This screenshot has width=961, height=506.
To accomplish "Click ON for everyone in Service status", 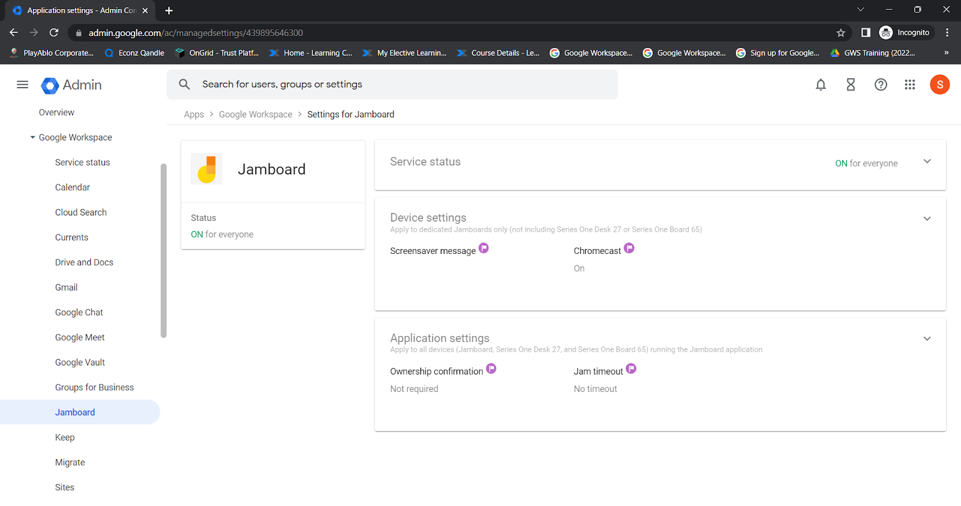I will click(x=866, y=163).
